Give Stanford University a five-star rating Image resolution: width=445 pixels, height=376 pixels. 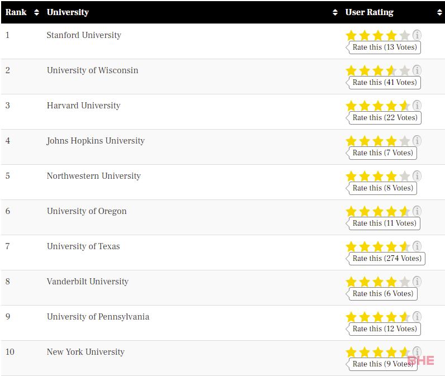tap(404, 35)
